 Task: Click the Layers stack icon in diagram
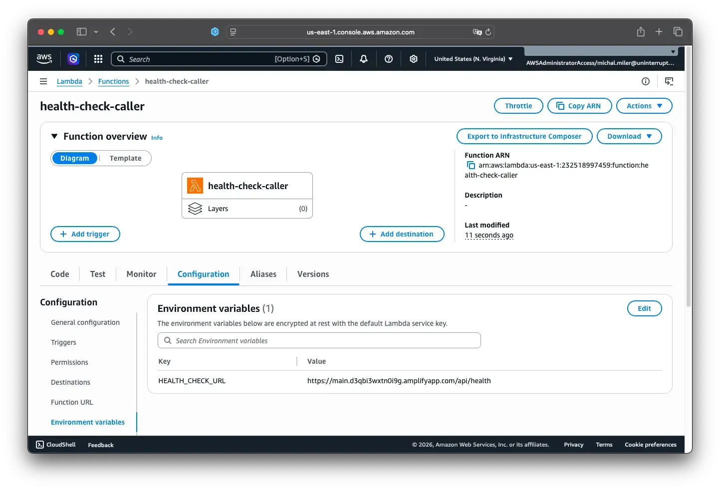point(195,209)
